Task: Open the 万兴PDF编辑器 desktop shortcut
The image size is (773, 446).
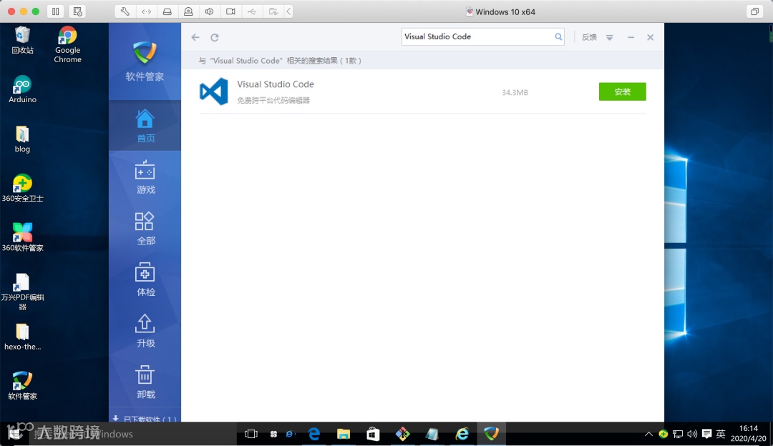Action: point(22,292)
